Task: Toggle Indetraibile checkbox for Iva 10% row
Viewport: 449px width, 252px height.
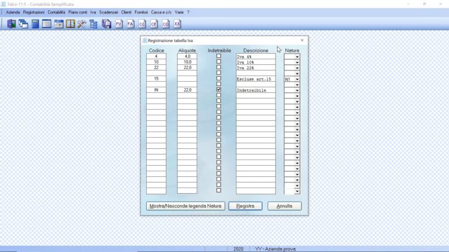Action: point(219,62)
